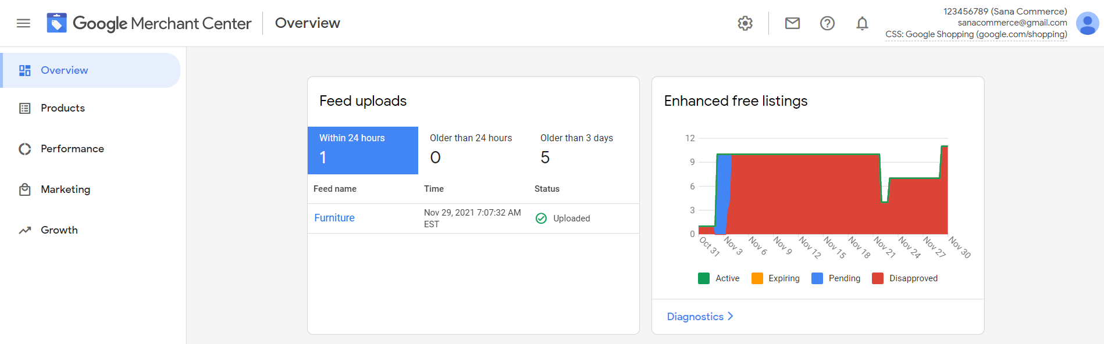Click the green Active legend swatch
The height and width of the screenshot is (344, 1104).
coord(704,278)
